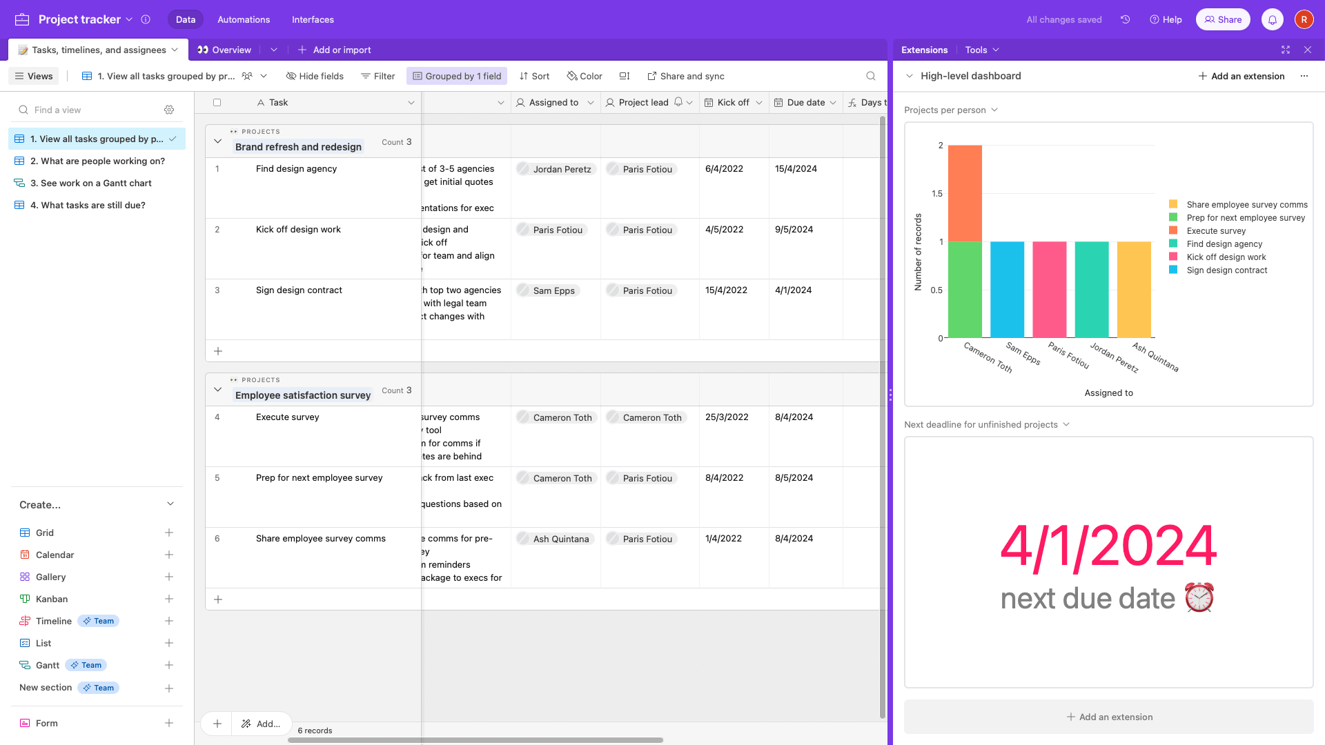Click Hide fields

(x=315, y=76)
